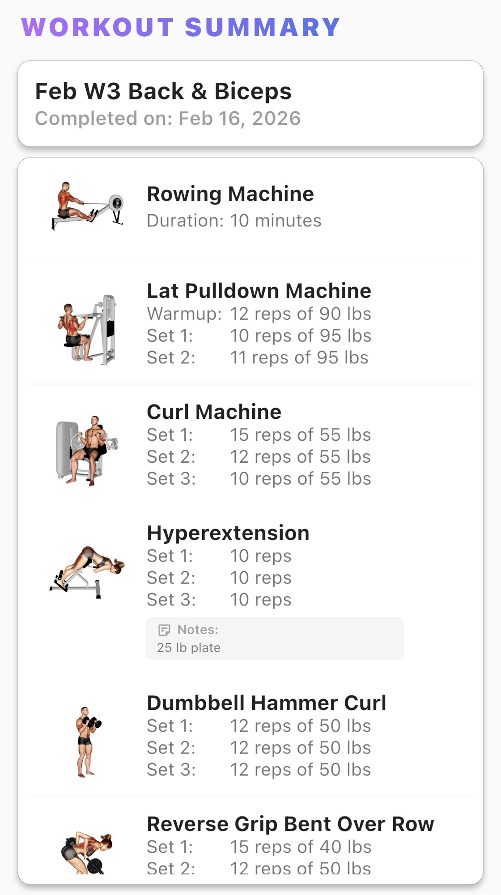Tap the Dumbbell Hammer Curl illustration

tap(87, 742)
